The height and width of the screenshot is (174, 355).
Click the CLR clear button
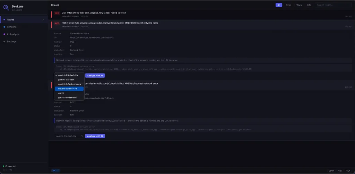[348, 171]
